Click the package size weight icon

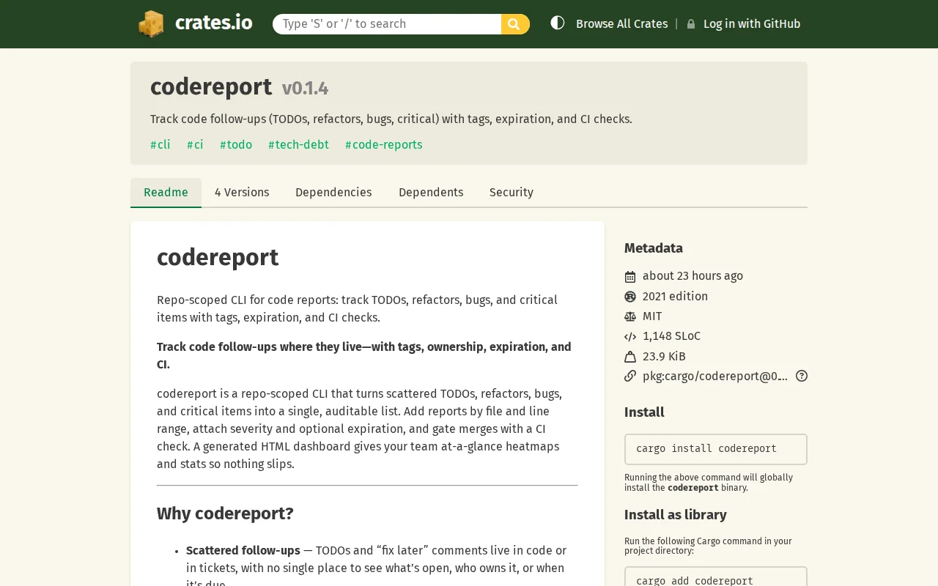tap(630, 357)
